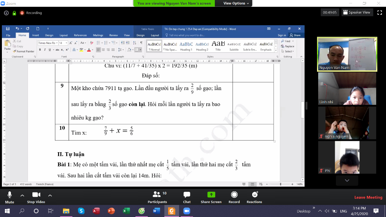Open Ribbon Display Options in Word title bar
This screenshot has height=217, width=386.
pyautogui.click(x=269, y=29)
